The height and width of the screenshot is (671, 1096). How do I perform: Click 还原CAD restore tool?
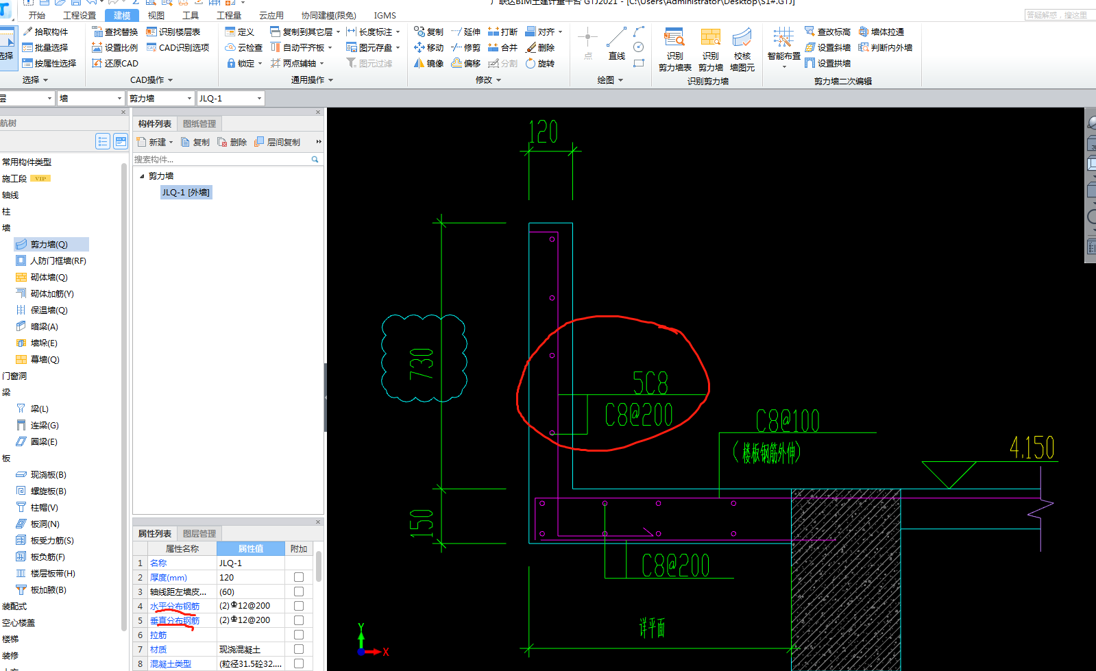pos(115,63)
